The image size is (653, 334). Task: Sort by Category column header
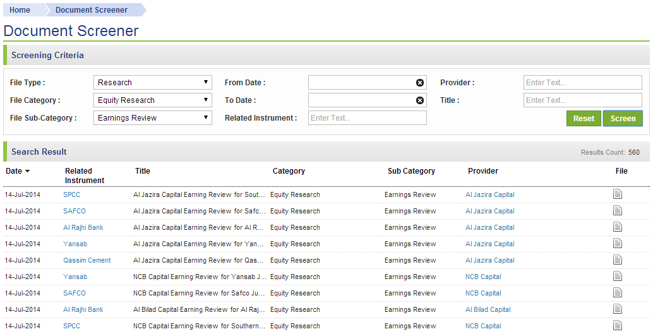click(289, 170)
